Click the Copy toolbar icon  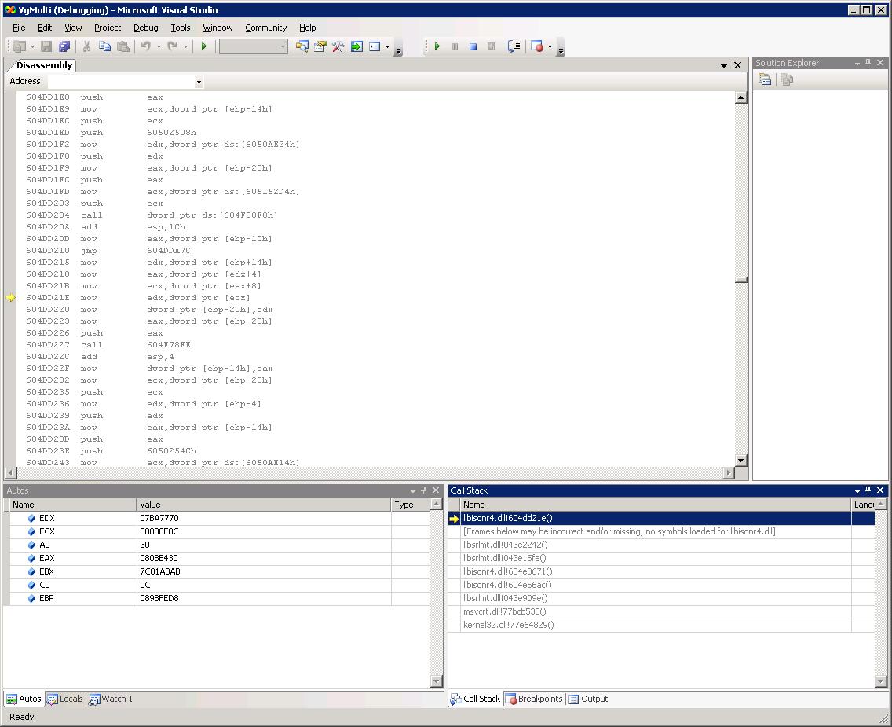coord(104,46)
